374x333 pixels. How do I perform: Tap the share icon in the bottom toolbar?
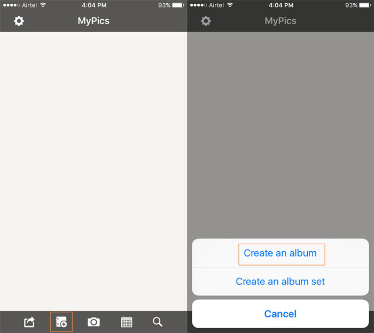29,322
